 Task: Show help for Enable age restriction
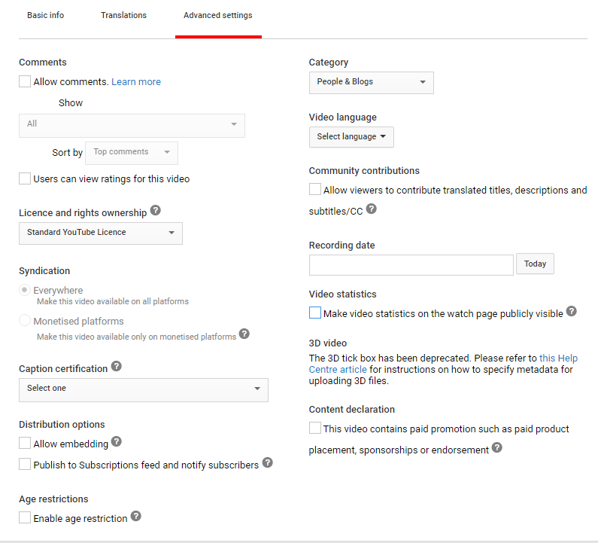(135, 516)
